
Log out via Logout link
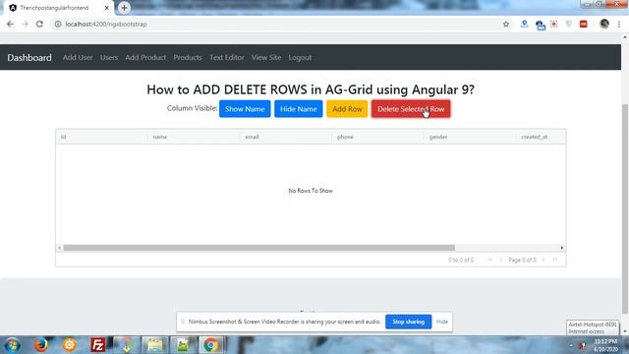click(x=300, y=57)
